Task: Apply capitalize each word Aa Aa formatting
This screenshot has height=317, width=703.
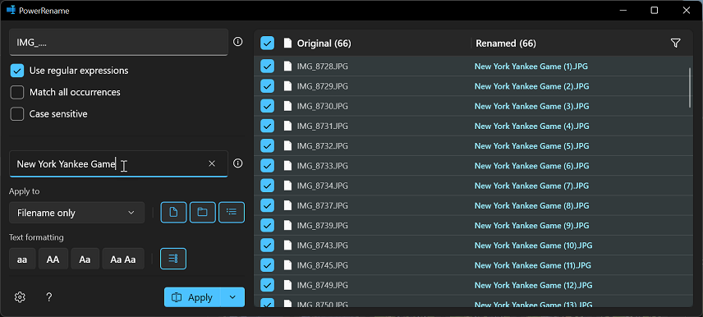Action: (x=123, y=260)
